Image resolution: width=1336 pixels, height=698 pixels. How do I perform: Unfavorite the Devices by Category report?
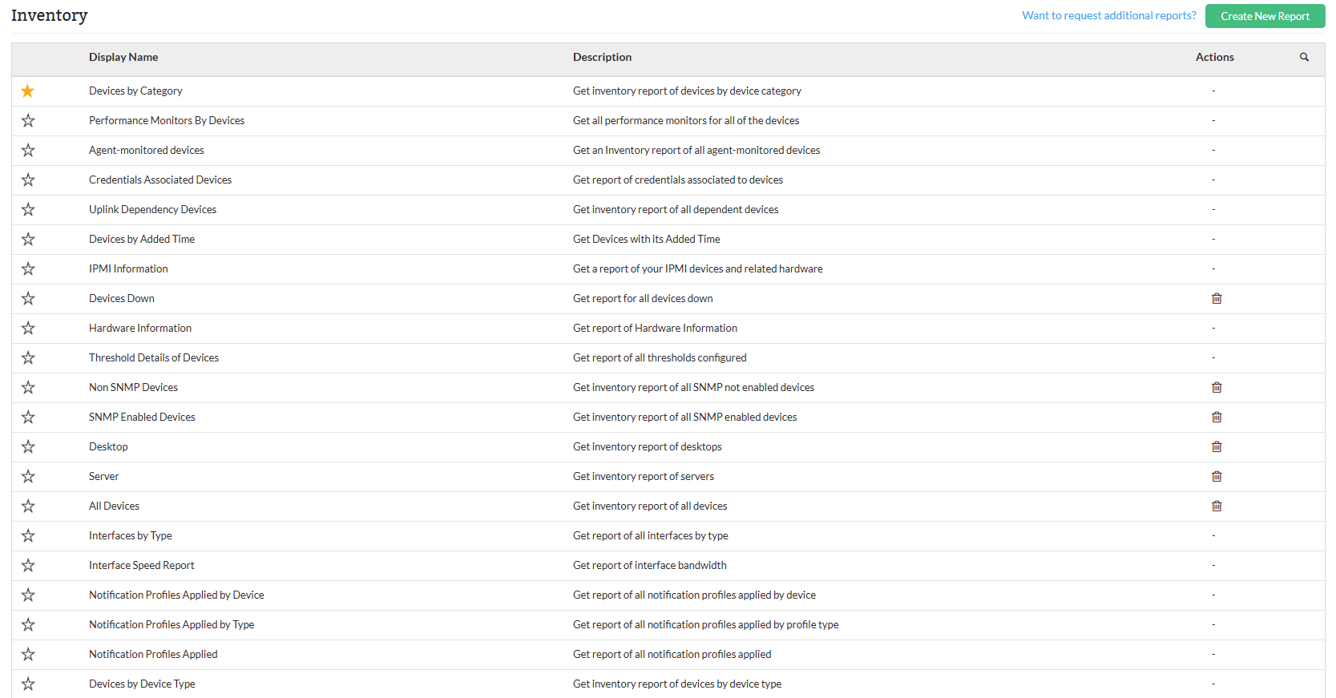tap(28, 91)
